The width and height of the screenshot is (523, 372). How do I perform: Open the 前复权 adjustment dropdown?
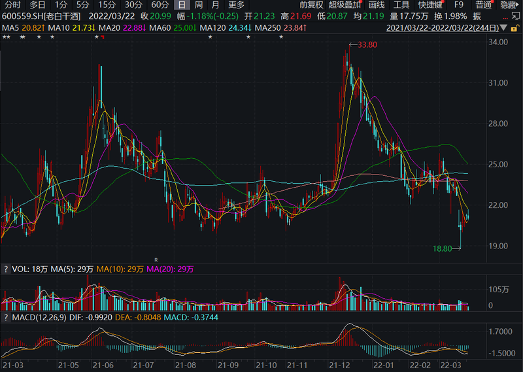(311, 5)
